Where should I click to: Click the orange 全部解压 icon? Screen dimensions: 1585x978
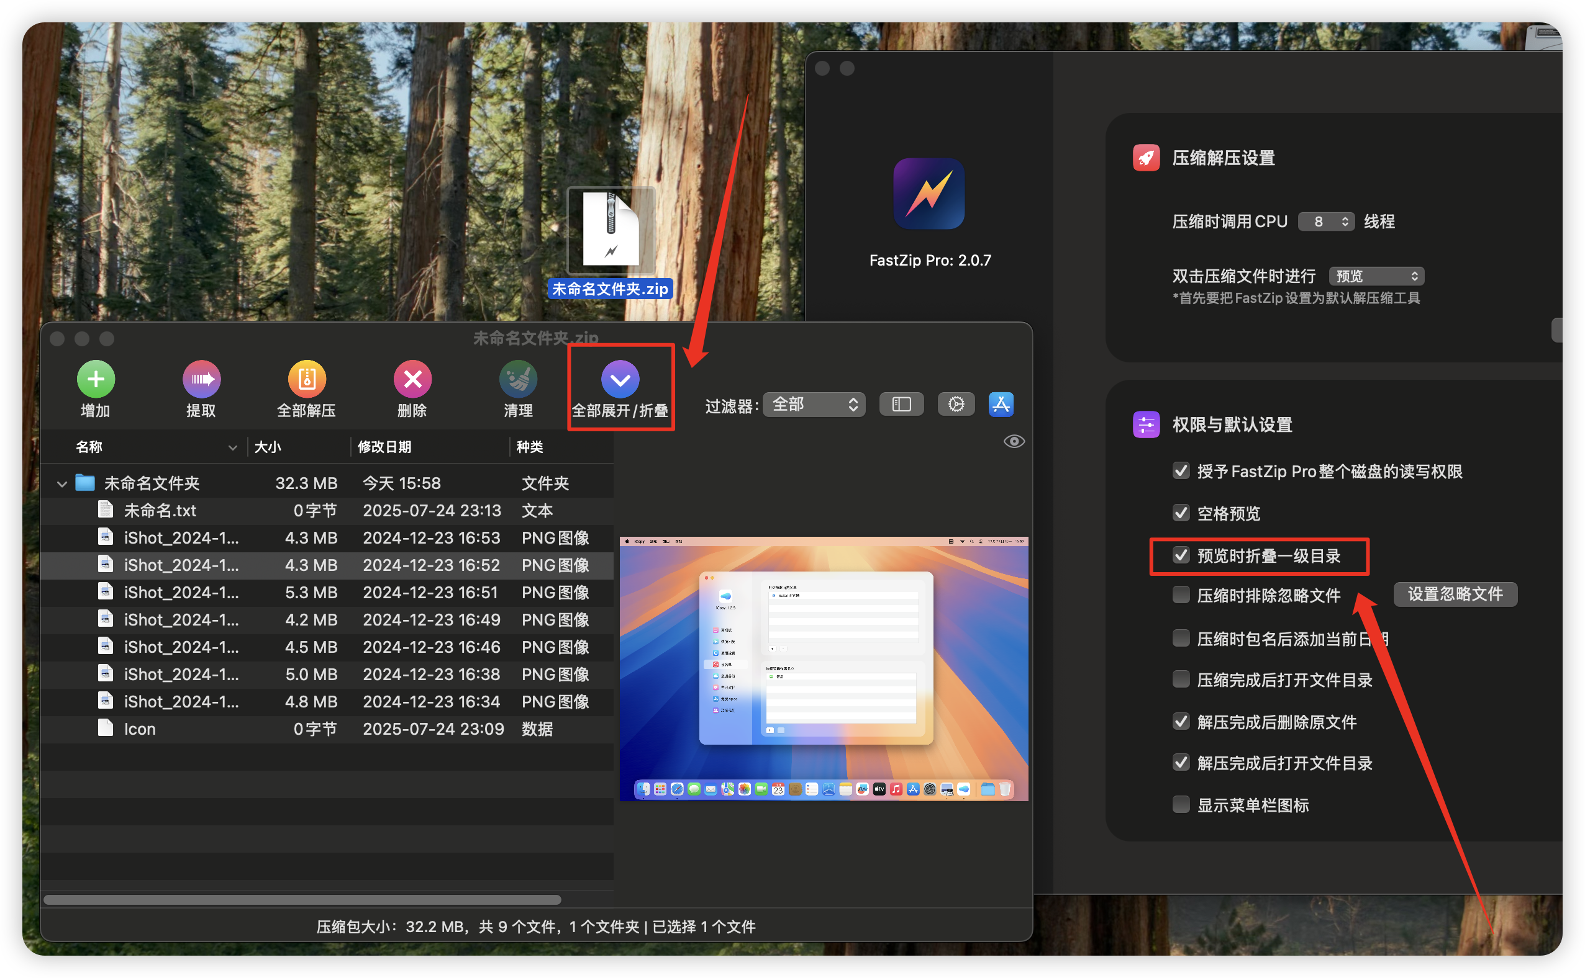[x=307, y=379]
